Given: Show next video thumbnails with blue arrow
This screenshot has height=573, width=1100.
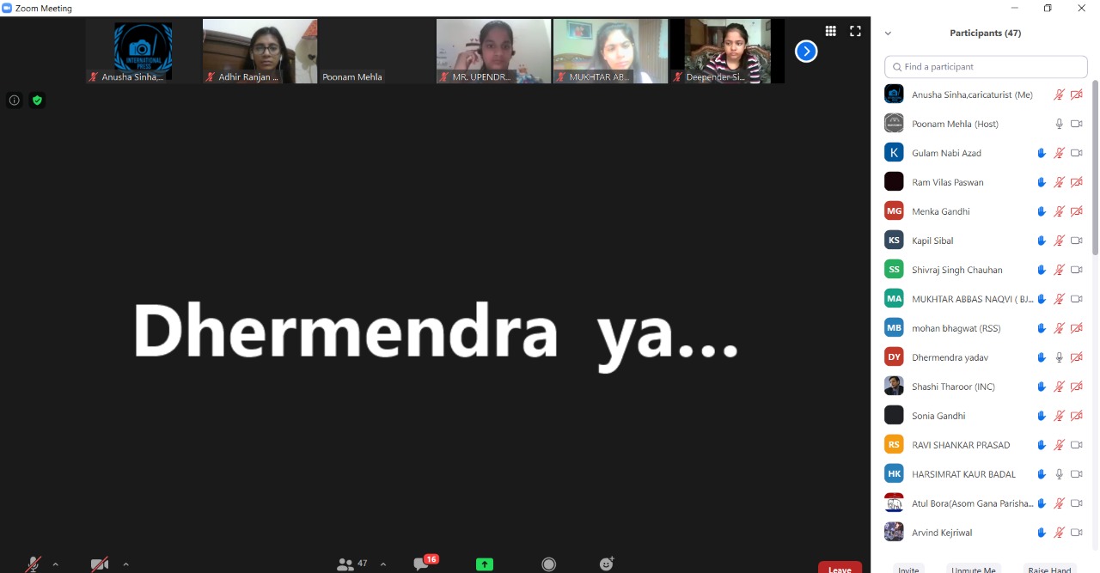Looking at the screenshot, I should [x=806, y=52].
